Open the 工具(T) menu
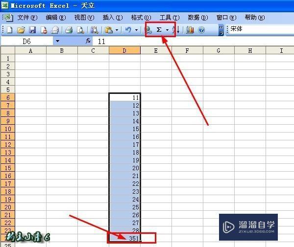The width and height of the screenshot is (294, 247). [170, 18]
